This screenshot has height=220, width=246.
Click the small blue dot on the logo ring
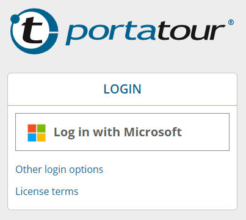[15, 19]
